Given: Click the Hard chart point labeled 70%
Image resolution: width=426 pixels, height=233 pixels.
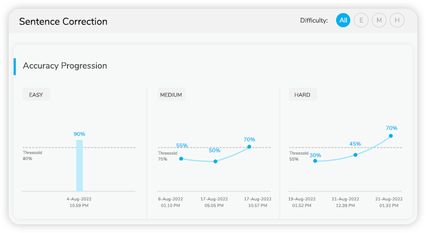Looking at the screenshot, I should coord(391,136).
